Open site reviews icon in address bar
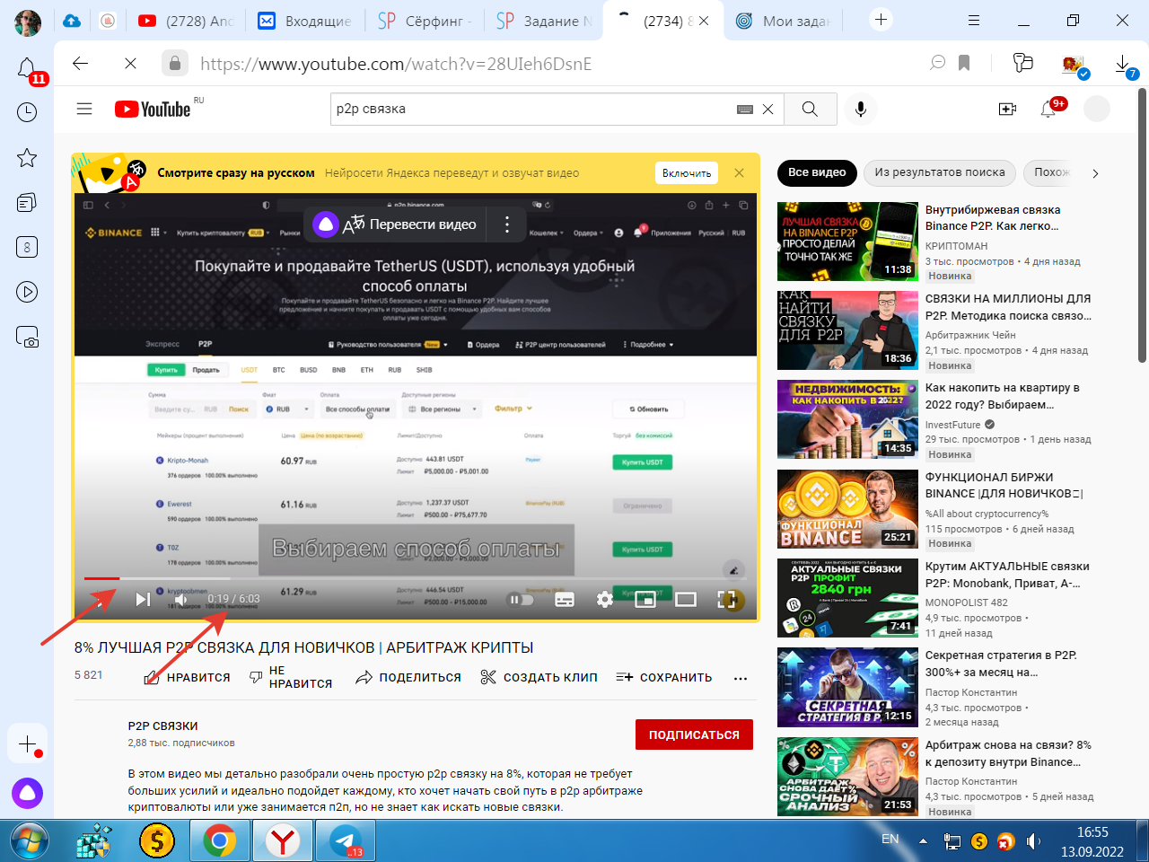 938,63
